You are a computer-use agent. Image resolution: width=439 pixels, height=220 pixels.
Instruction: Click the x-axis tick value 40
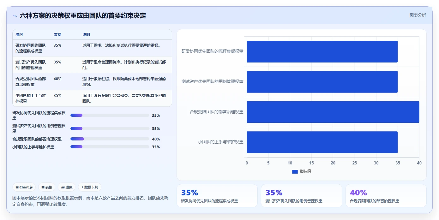pos(419,163)
